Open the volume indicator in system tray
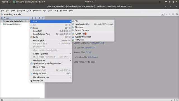179x101 pixels. pyautogui.click(x=169, y=2)
